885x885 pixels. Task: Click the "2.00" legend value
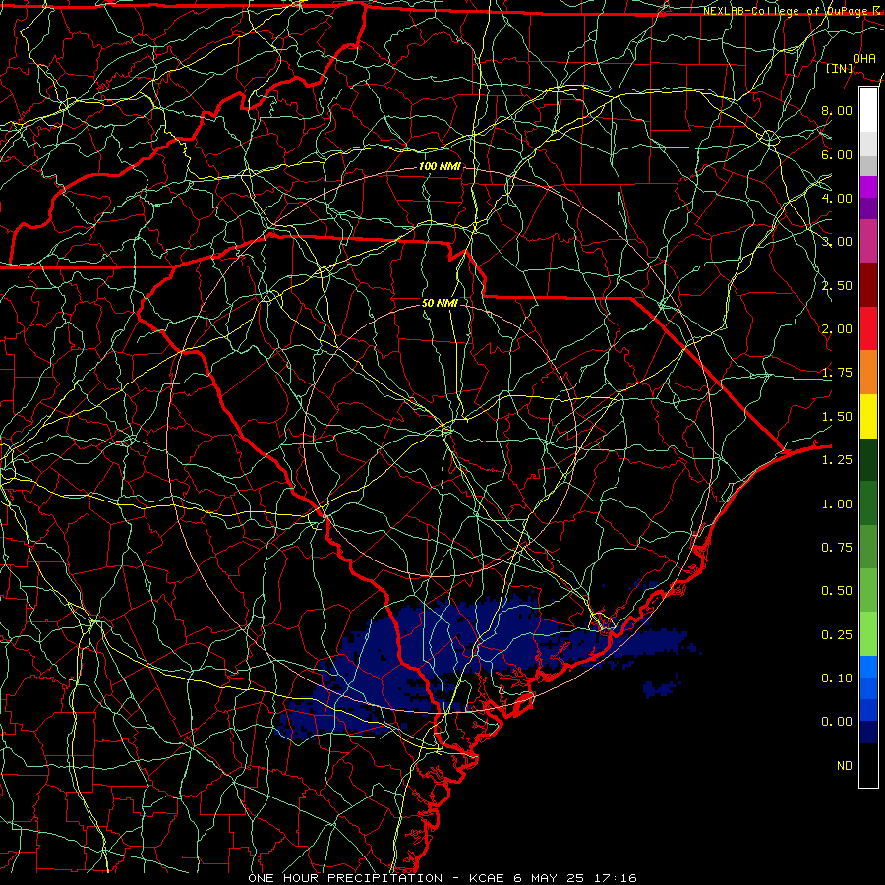[x=837, y=329]
